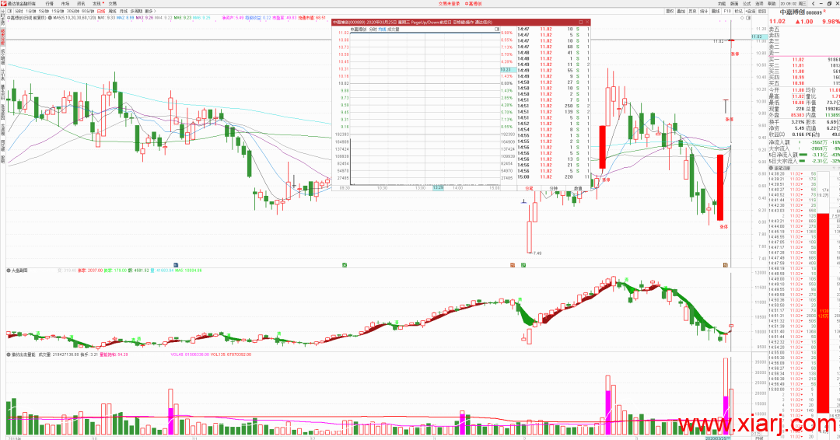Click the 交易未登录 link
The width and height of the screenshot is (840, 440).
(449, 3)
